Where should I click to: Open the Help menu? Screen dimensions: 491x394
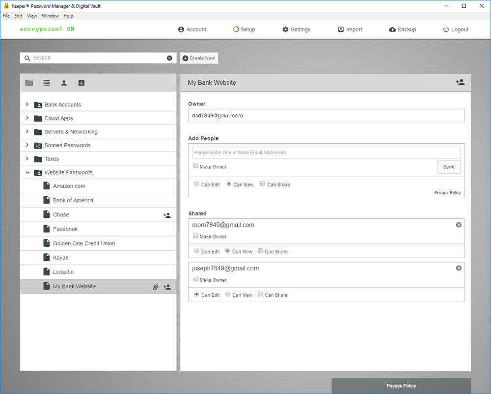pyautogui.click(x=68, y=16)
